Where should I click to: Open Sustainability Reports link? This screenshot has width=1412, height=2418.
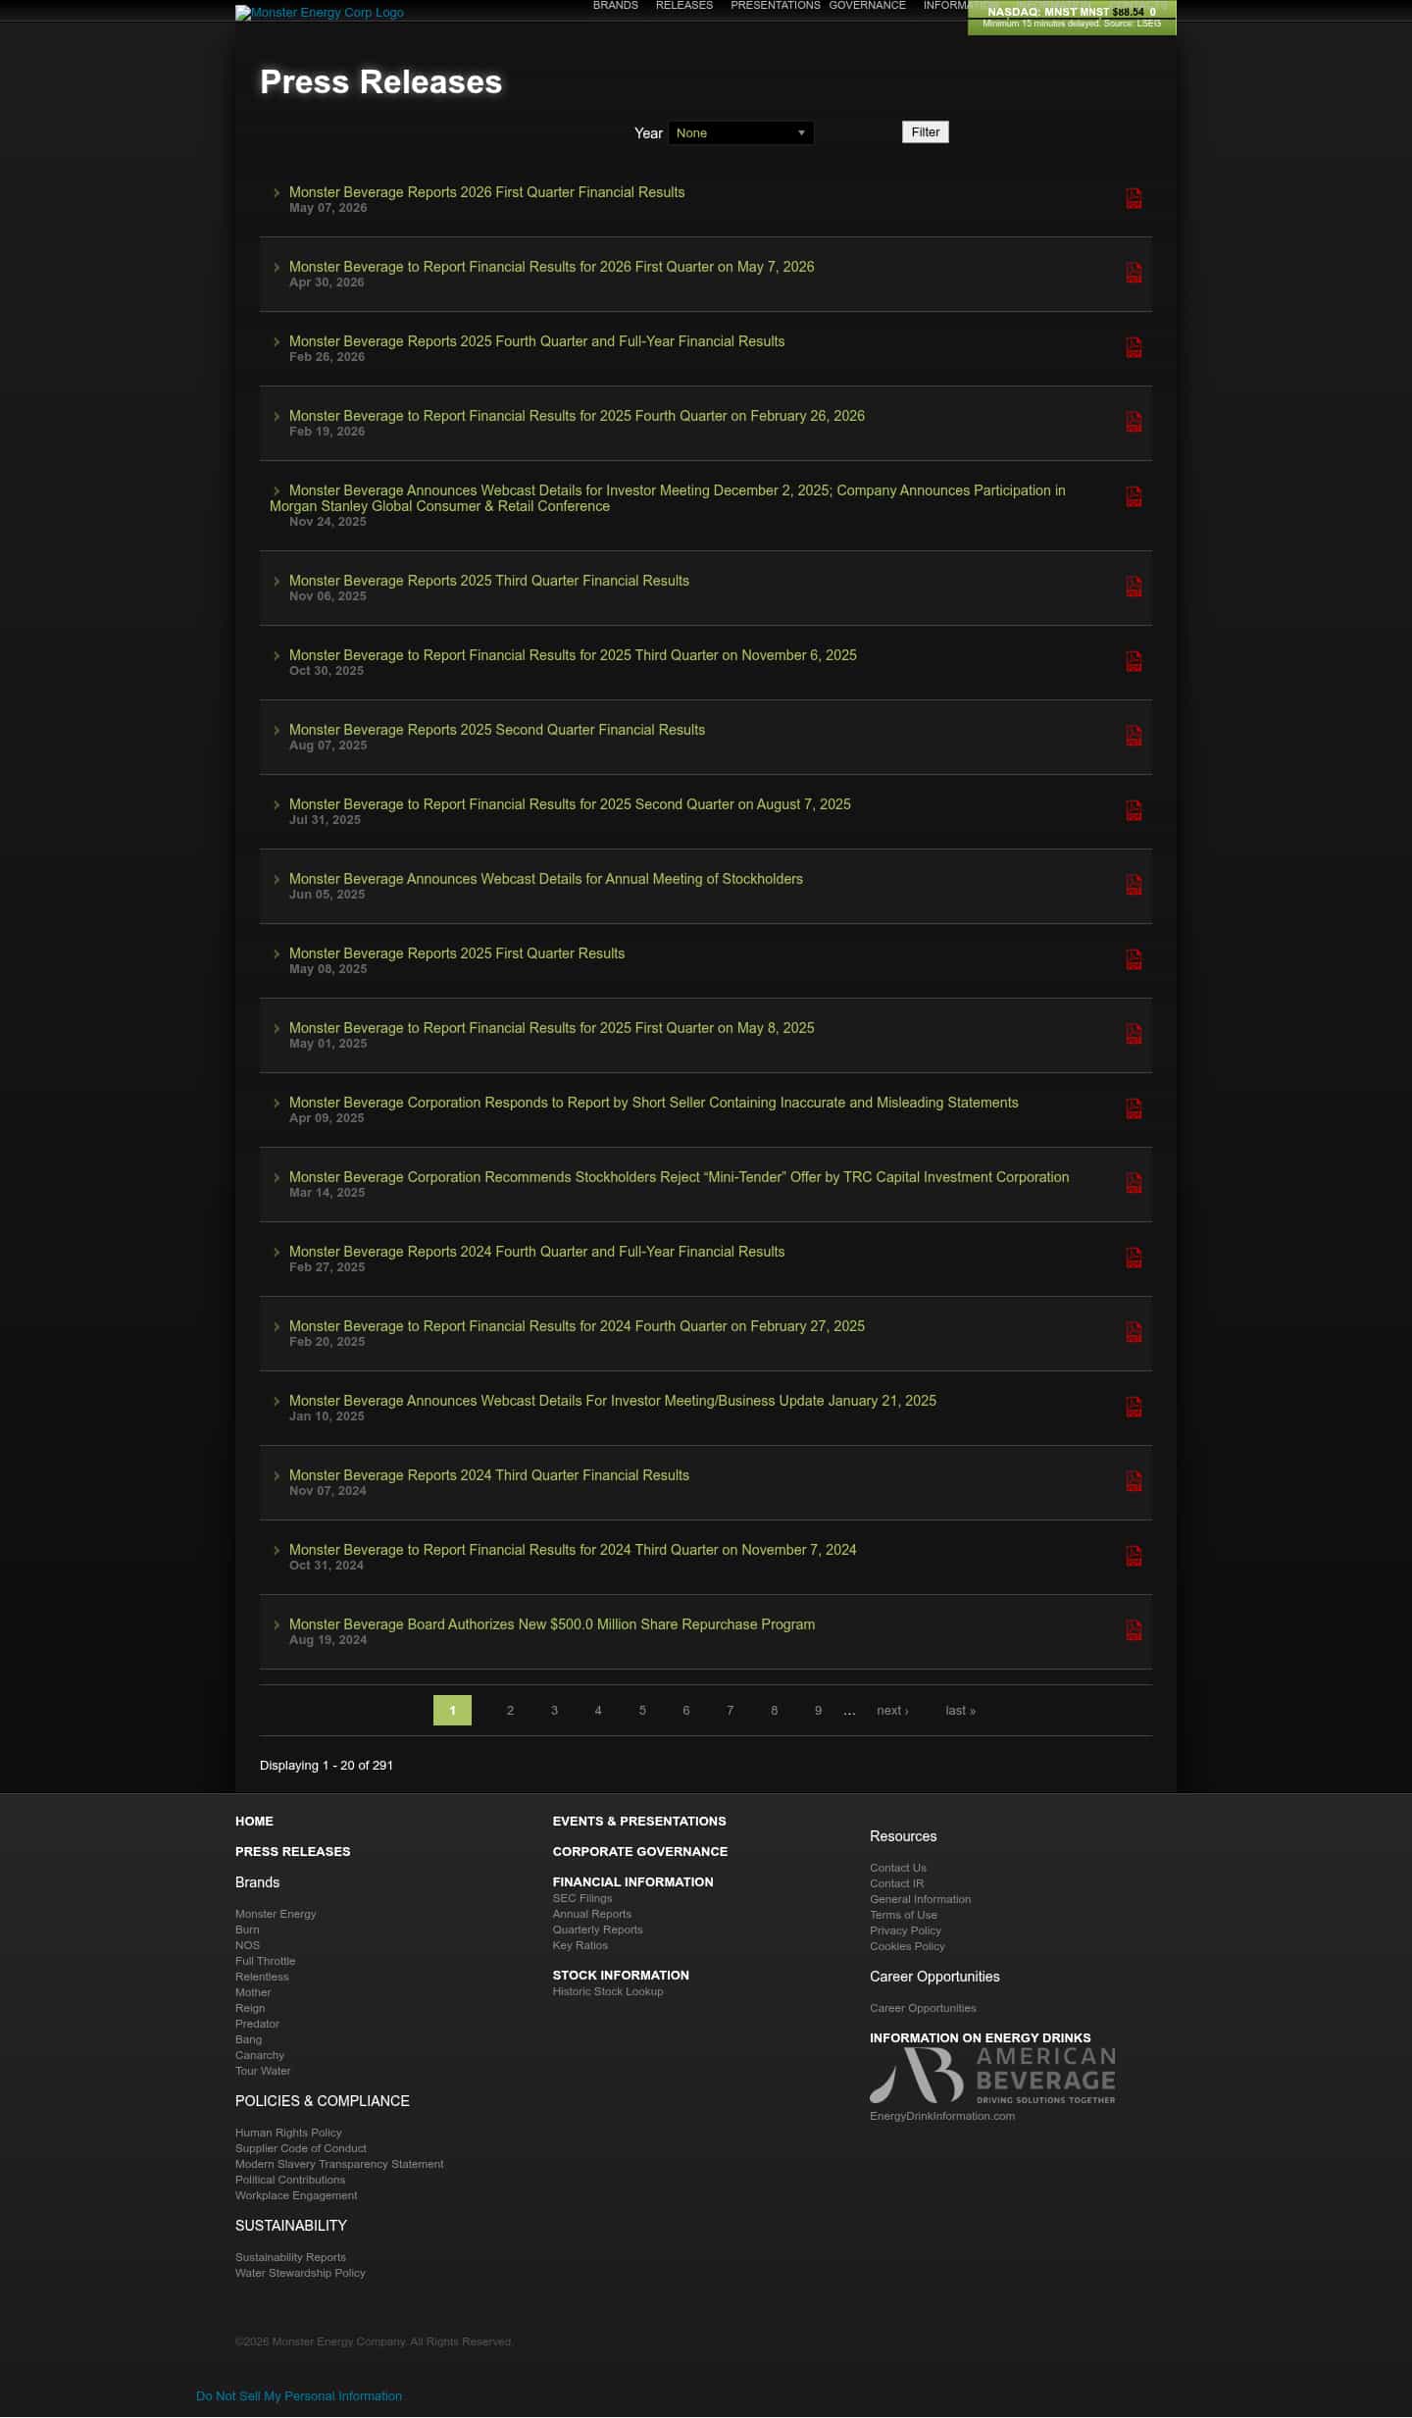[290, 2257]
